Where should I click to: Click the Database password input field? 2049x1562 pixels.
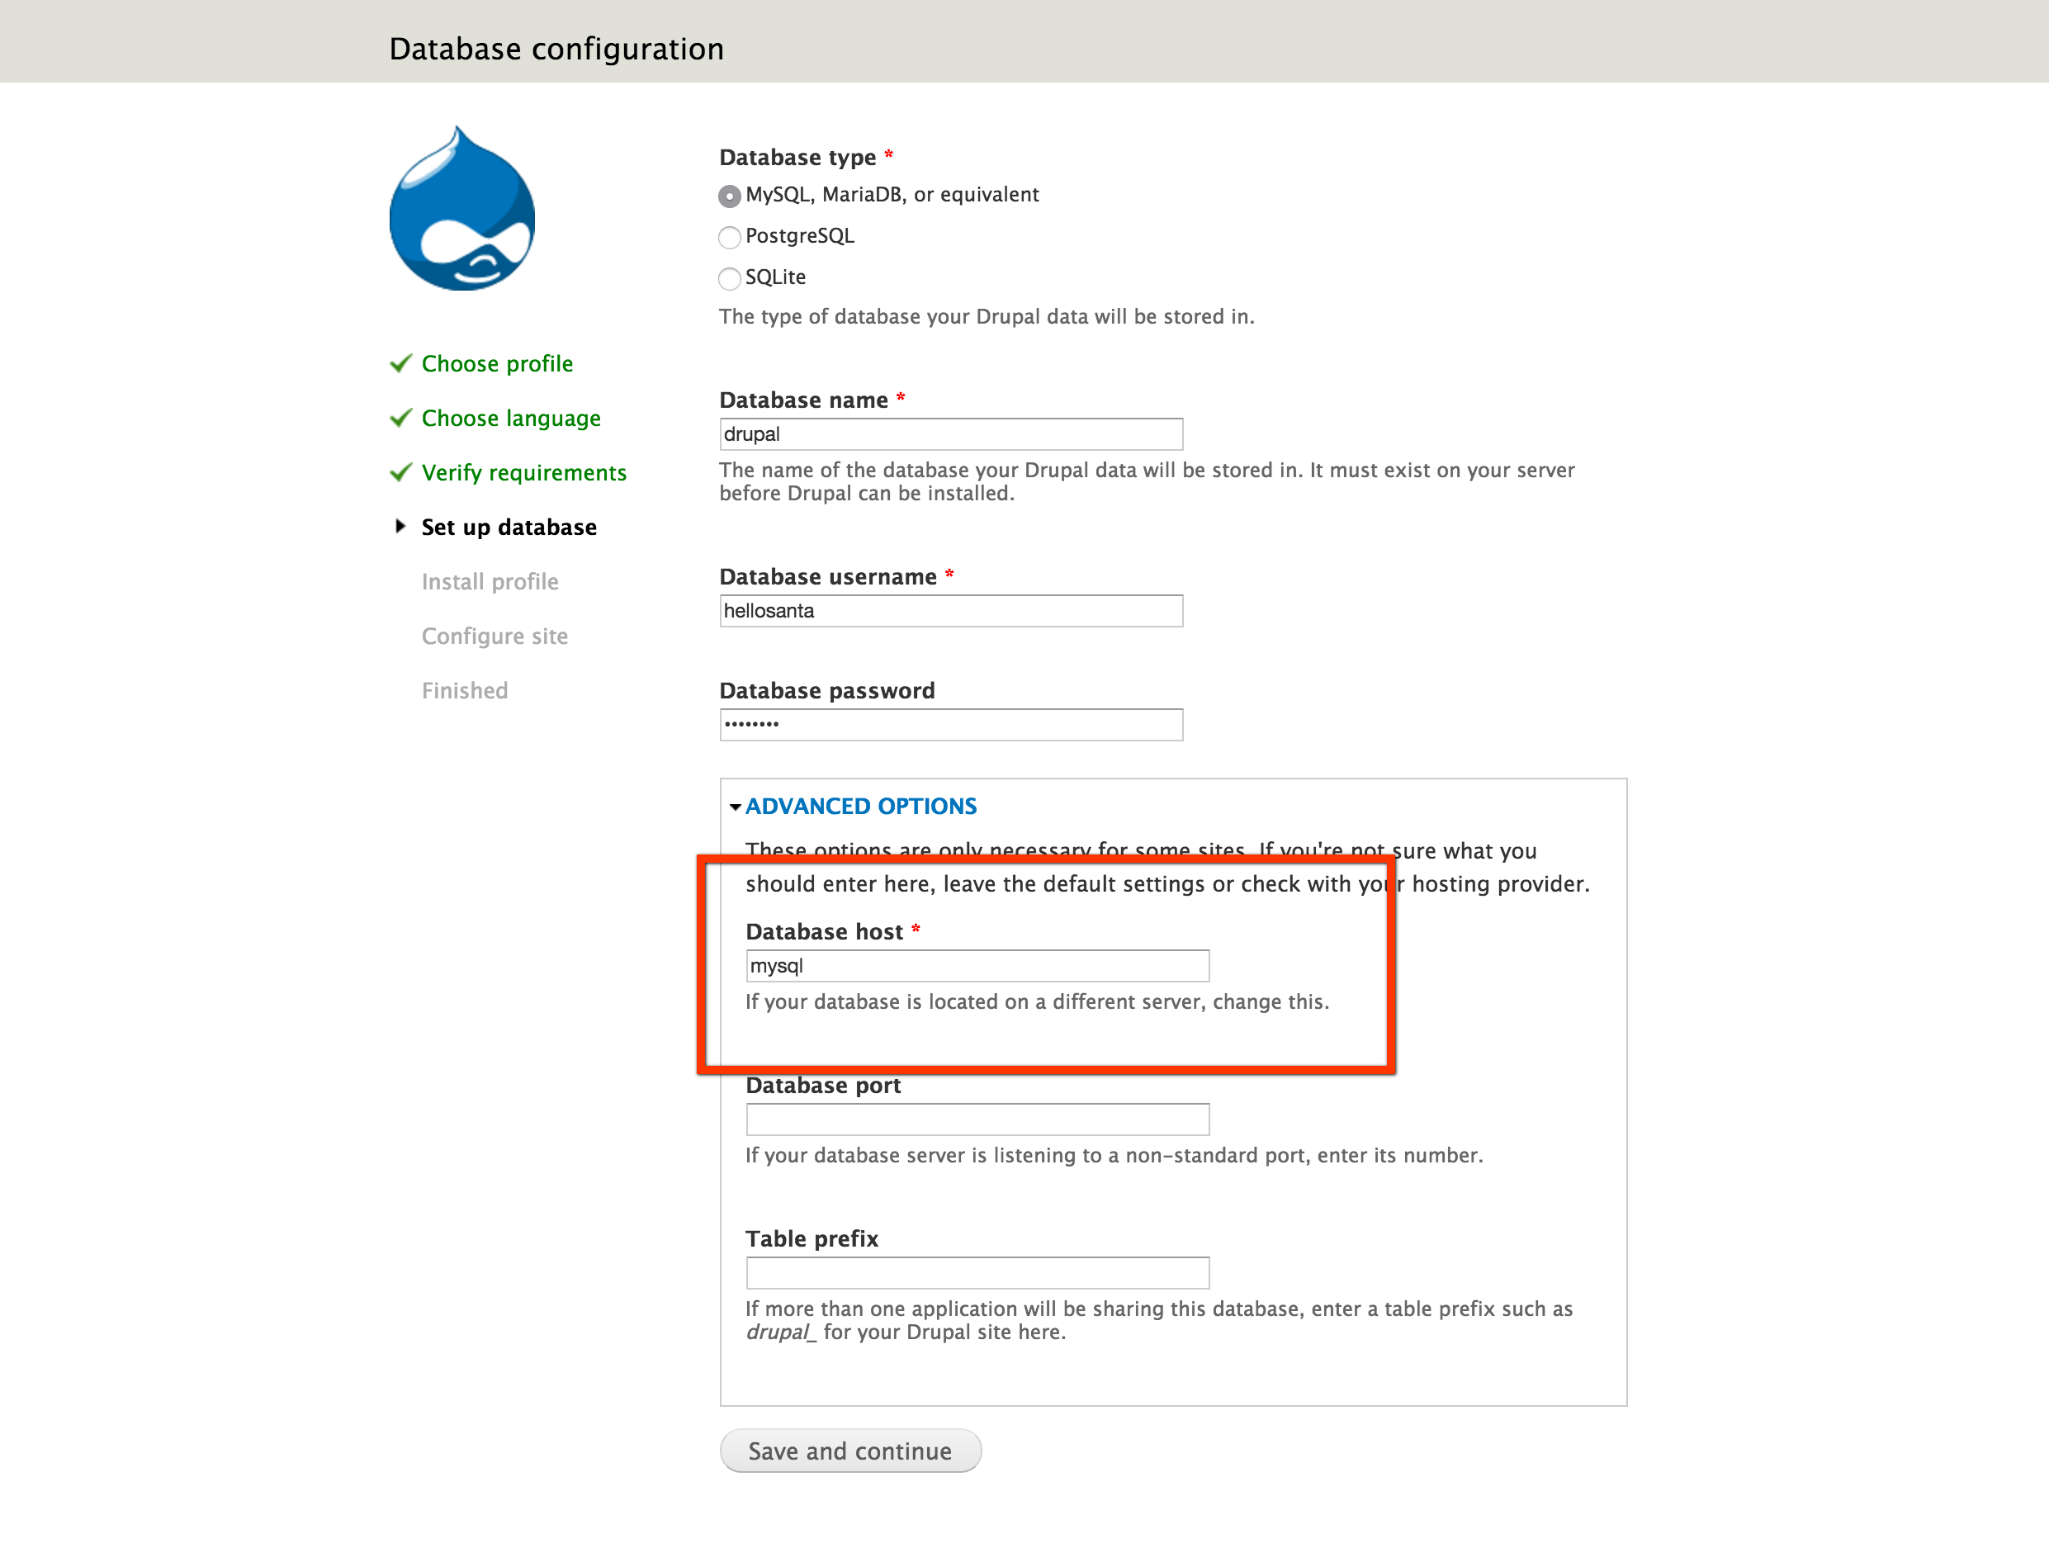[951, 724]
